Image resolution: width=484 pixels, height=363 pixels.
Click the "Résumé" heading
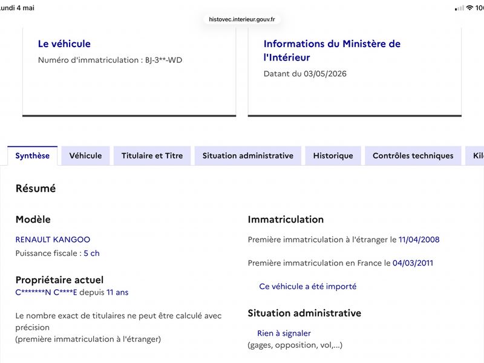click(x=36, y=188)
